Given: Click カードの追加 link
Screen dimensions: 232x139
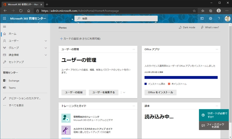Looking at the screenshot, I should pos(80,39).
